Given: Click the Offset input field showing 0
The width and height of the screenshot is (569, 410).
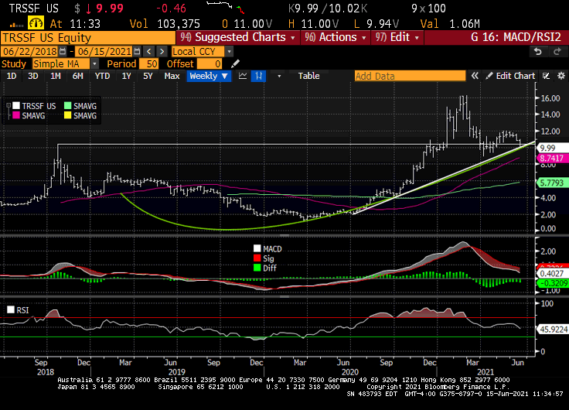Looking at the screenshot, I should 210,64.
